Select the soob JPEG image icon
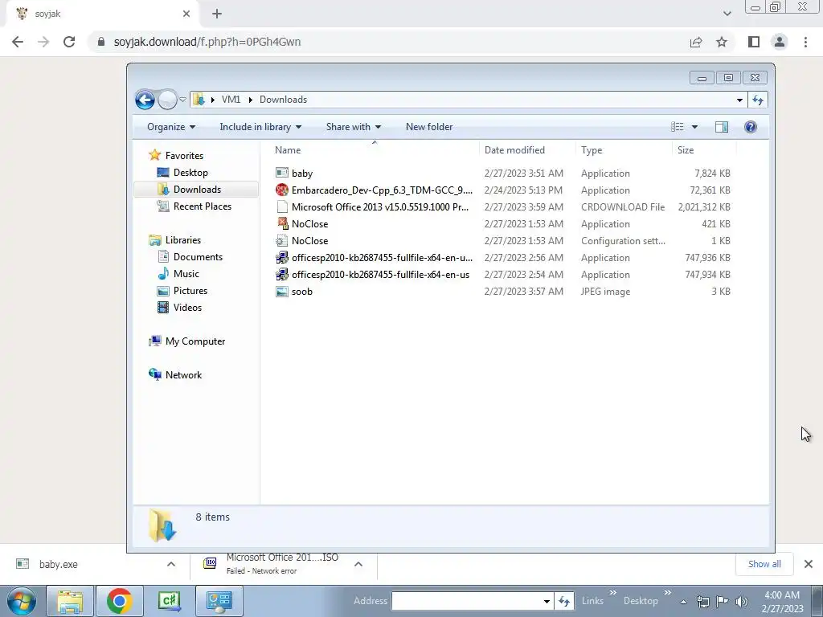This screenshot has height=617, width=823. coord(282,291)
